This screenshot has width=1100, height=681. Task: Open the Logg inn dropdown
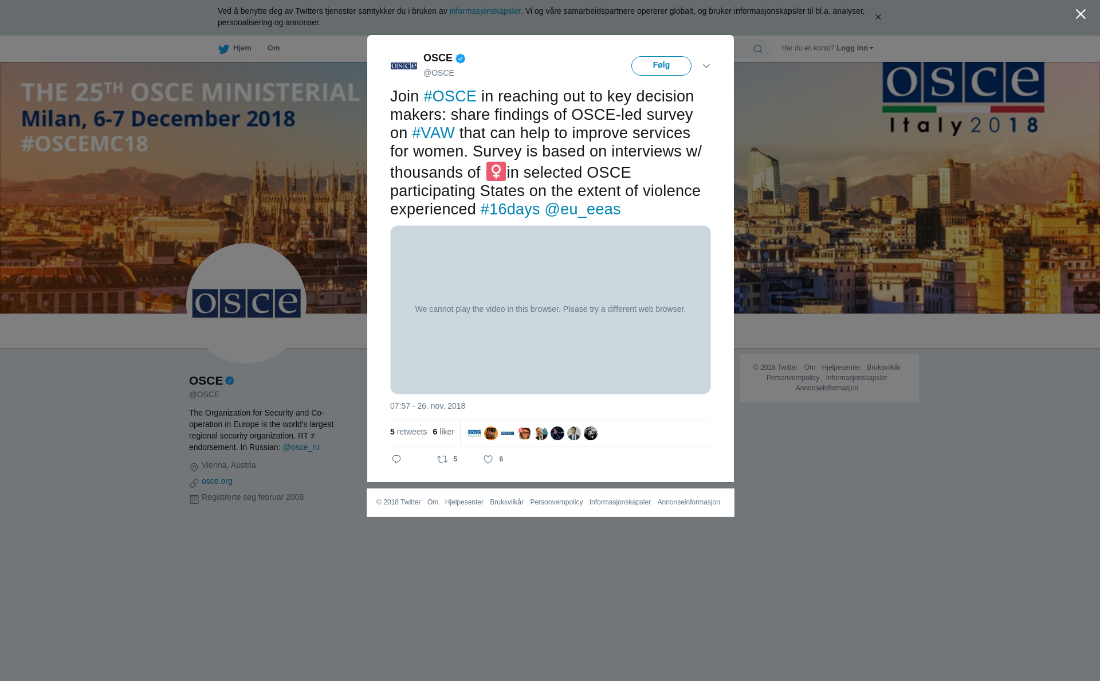(x=855, y=48)
